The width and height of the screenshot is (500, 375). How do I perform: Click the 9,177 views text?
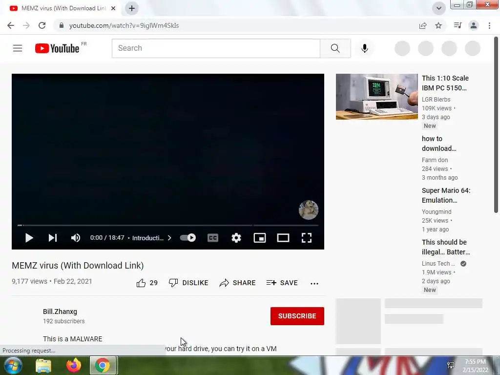[29, 281]
